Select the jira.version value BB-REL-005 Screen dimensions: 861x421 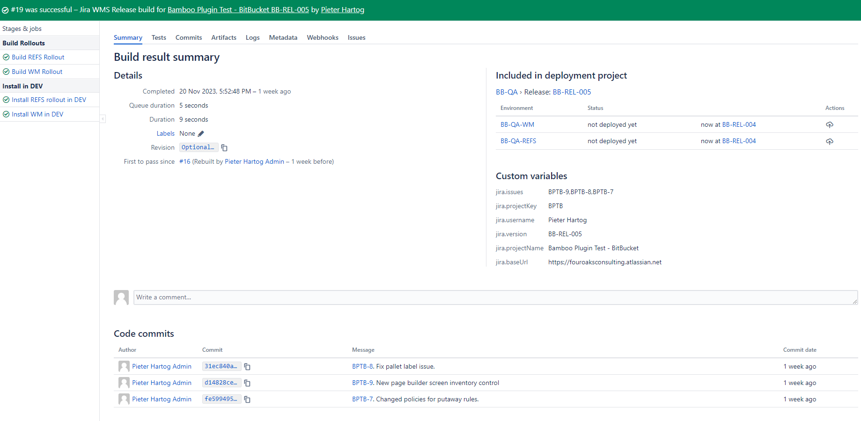click(x=565, y=234)
